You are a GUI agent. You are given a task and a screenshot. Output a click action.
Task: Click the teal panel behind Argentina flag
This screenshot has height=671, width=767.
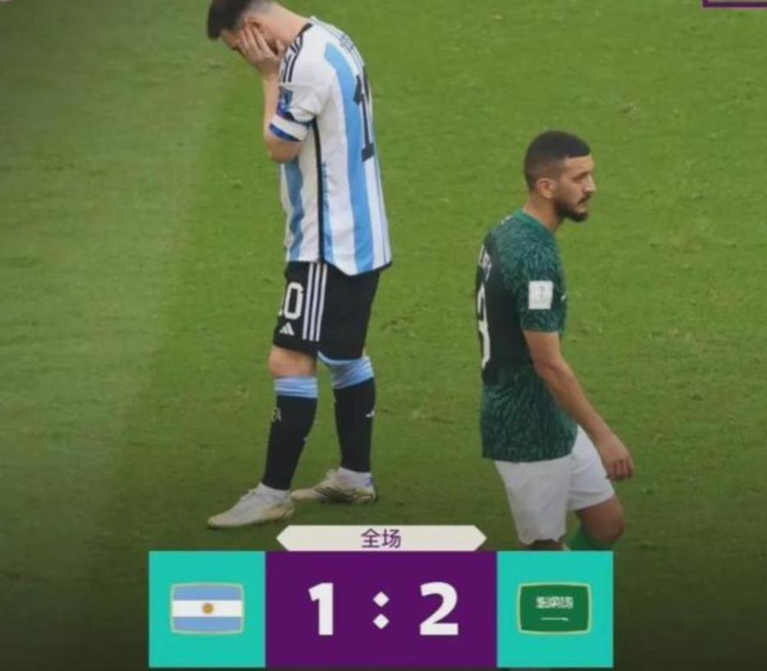pos(208,609)
